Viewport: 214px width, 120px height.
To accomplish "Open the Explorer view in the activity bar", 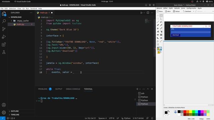I will 4,14.
